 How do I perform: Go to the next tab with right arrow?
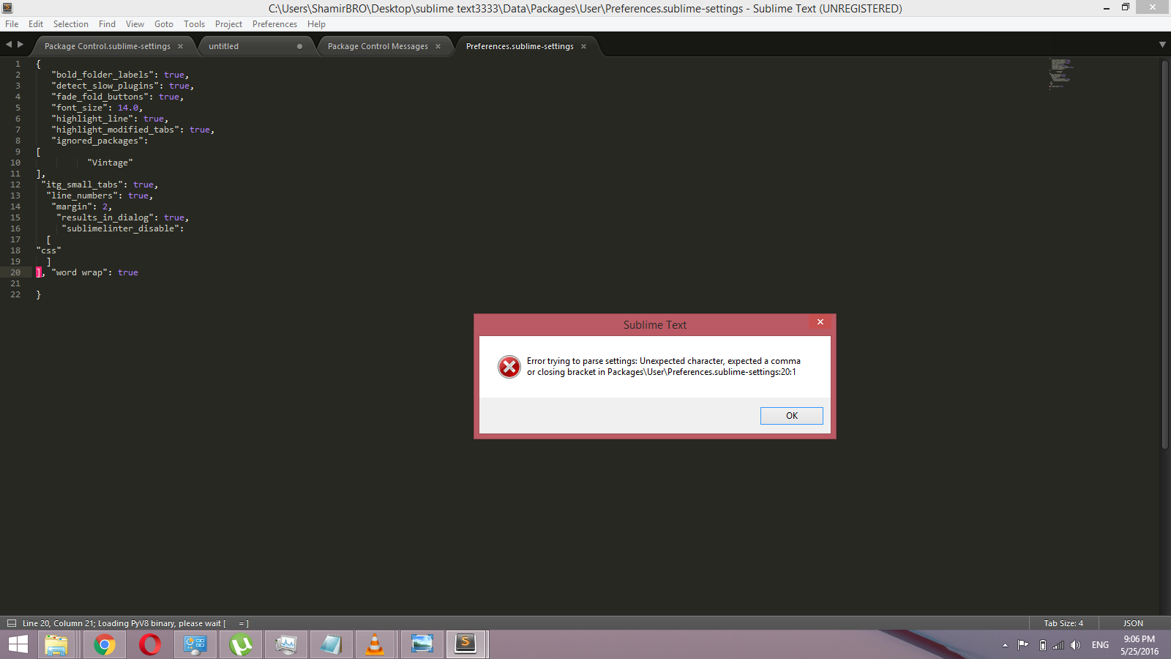click(20, 45)
